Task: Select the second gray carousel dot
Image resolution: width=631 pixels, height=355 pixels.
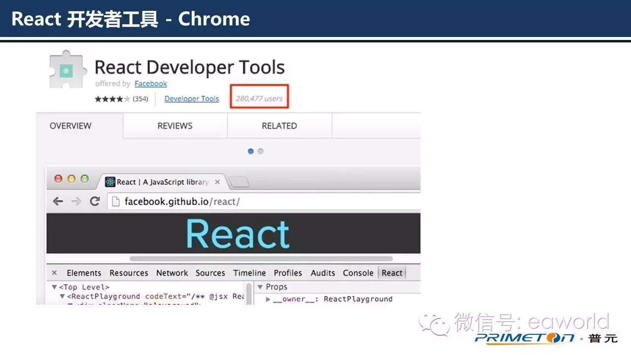Action: [x=261, y=151]
